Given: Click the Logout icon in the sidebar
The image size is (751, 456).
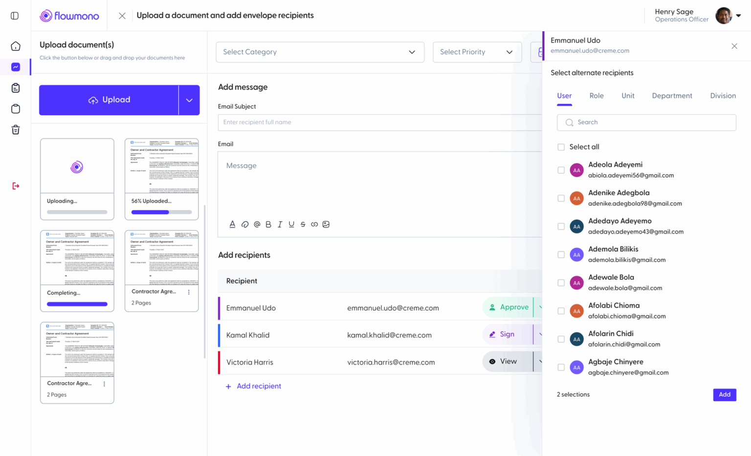Looking at the screenshot, I should (x=15, y=186).
